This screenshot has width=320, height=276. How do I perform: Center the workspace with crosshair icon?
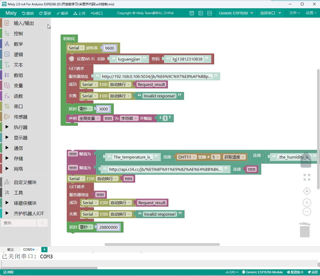[307, 191]
